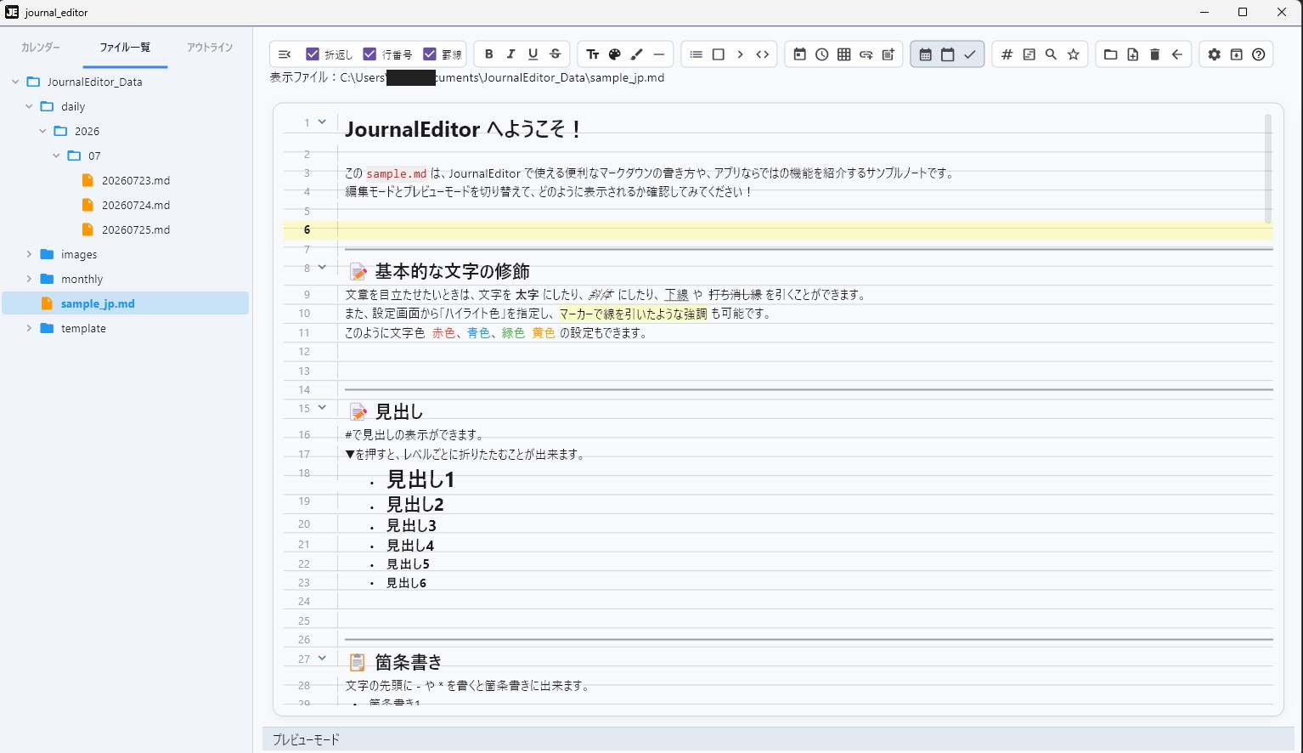Collapse the JournalEditor_Data root folder chevron
Image resolution: width=1303 pixels, height=753 pixels.
tap(15, 82)
